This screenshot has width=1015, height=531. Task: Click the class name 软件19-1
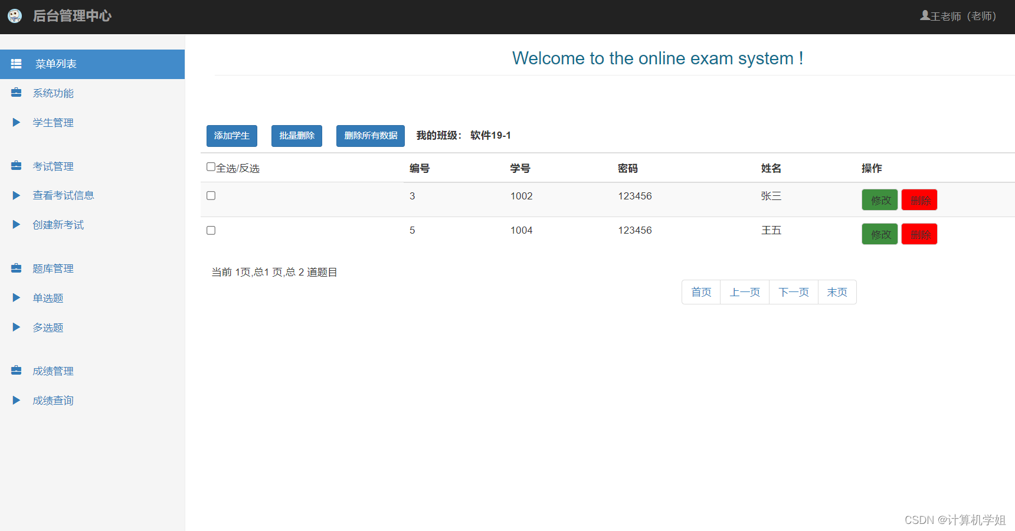[490, 135]
